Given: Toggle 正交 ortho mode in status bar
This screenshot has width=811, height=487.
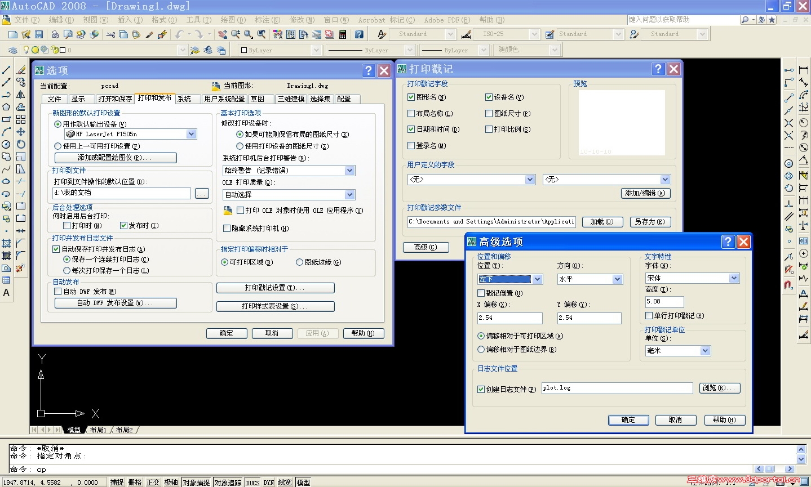Looking at the screenshot, I should pos(153,482).
